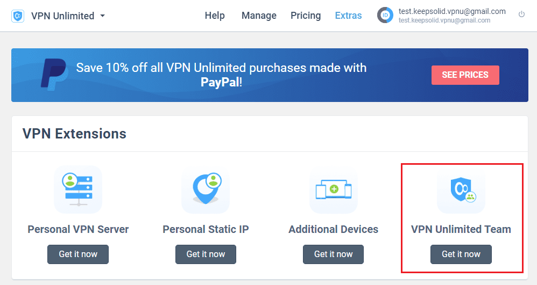
Task: Click the PayPal logo in banner
Action: click(x=53, y=75)
